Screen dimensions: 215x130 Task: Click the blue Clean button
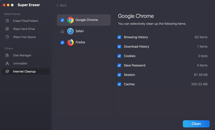point(196,124)
